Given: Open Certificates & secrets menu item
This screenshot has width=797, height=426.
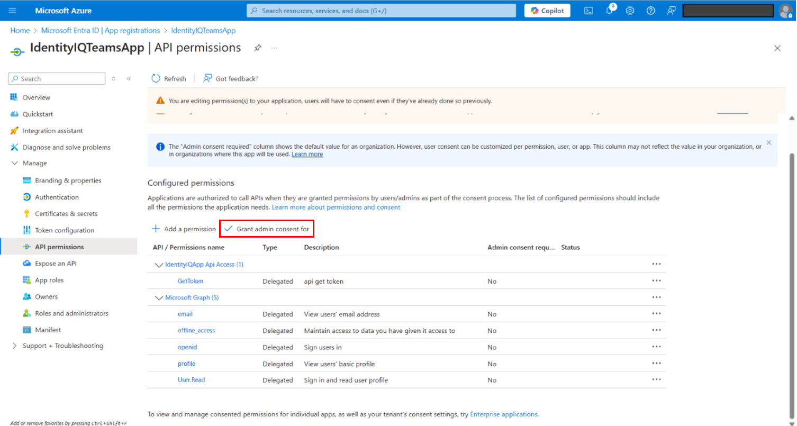Looking at the screenshot, I should click(66, 214).
